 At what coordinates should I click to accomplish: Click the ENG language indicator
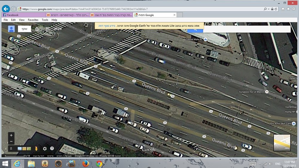coord(278,164)
